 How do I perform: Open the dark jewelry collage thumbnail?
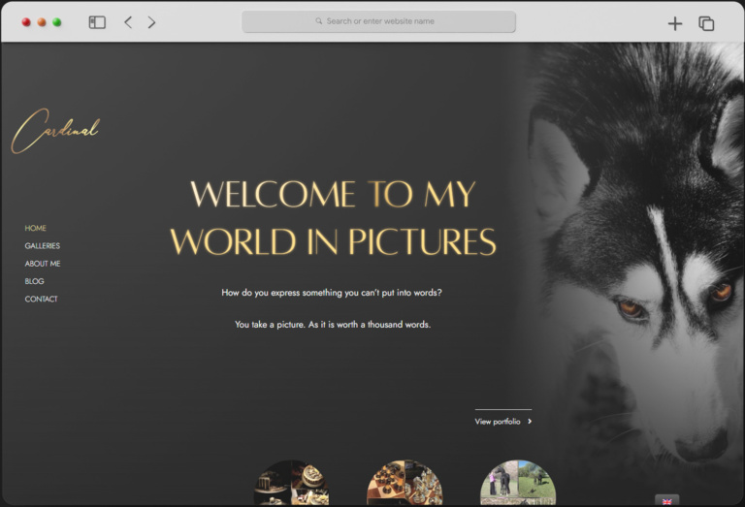click(291, 483)
